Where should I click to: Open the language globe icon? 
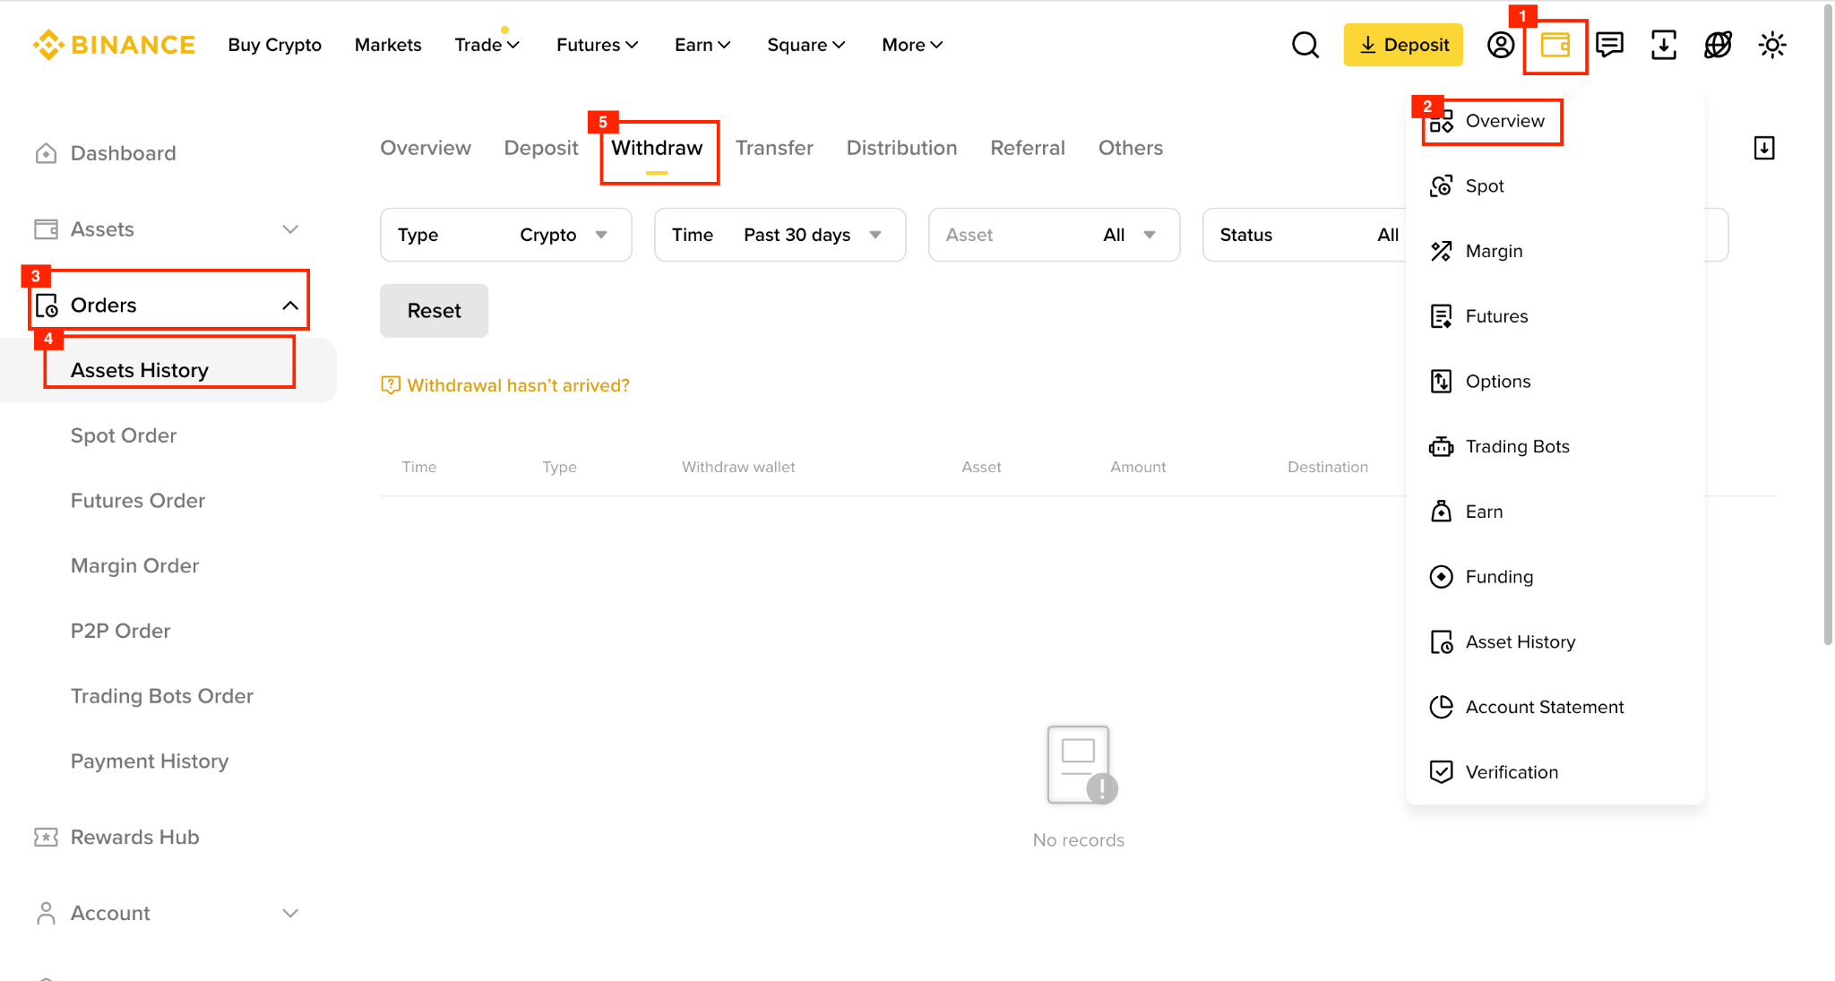pos(1718,45)
